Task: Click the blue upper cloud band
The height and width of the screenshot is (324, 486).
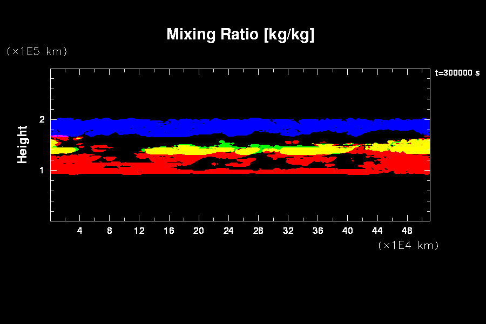Action: [240, 127]
